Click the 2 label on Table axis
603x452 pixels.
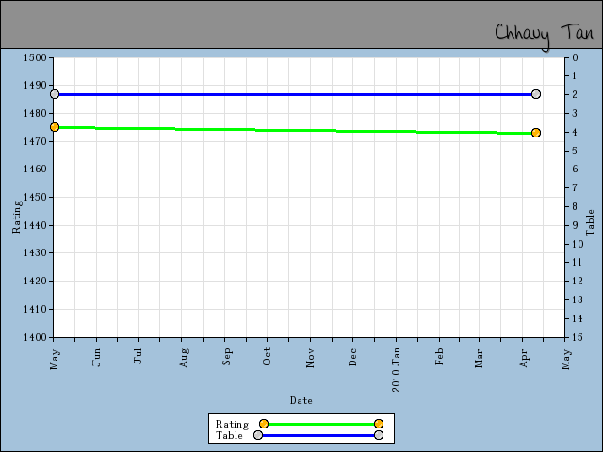575,94
